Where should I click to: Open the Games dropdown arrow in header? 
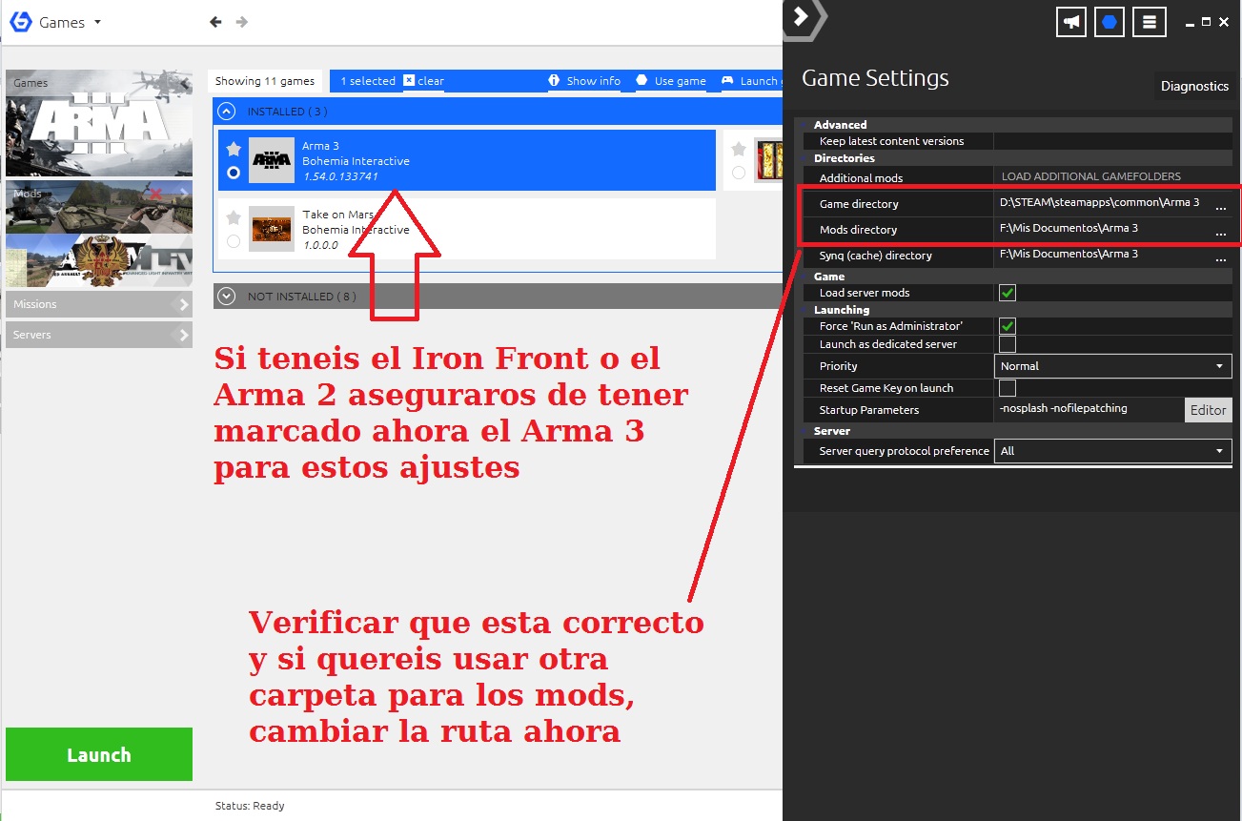[98, 22]
